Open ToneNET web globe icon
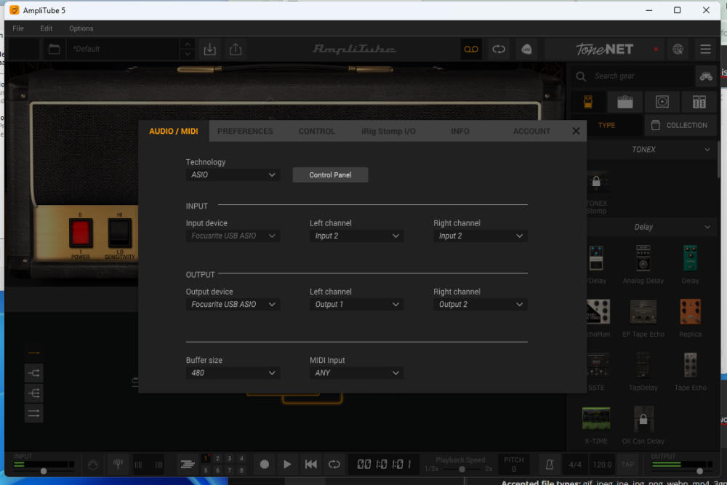Viewport: 727px width, 485px height. pyautogui.click(x=678, y=49)
